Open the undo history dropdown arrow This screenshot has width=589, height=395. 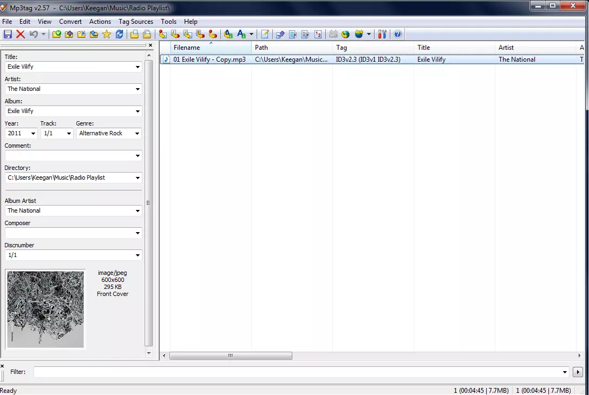(43, 34)
